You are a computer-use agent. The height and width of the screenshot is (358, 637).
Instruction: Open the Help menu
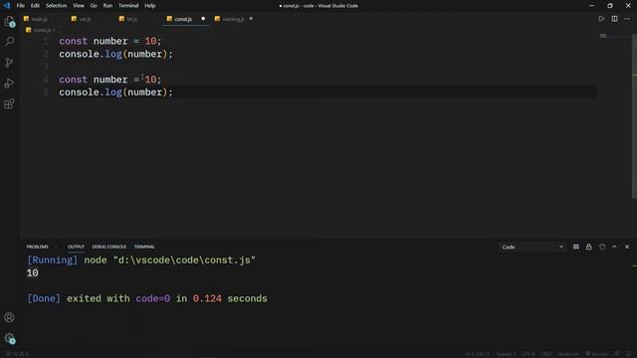150,6
